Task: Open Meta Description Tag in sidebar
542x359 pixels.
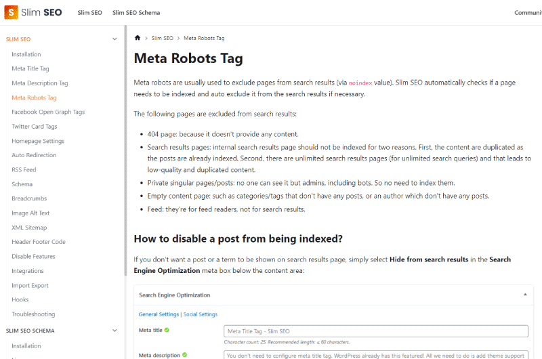Action: (x=40, y=83)
